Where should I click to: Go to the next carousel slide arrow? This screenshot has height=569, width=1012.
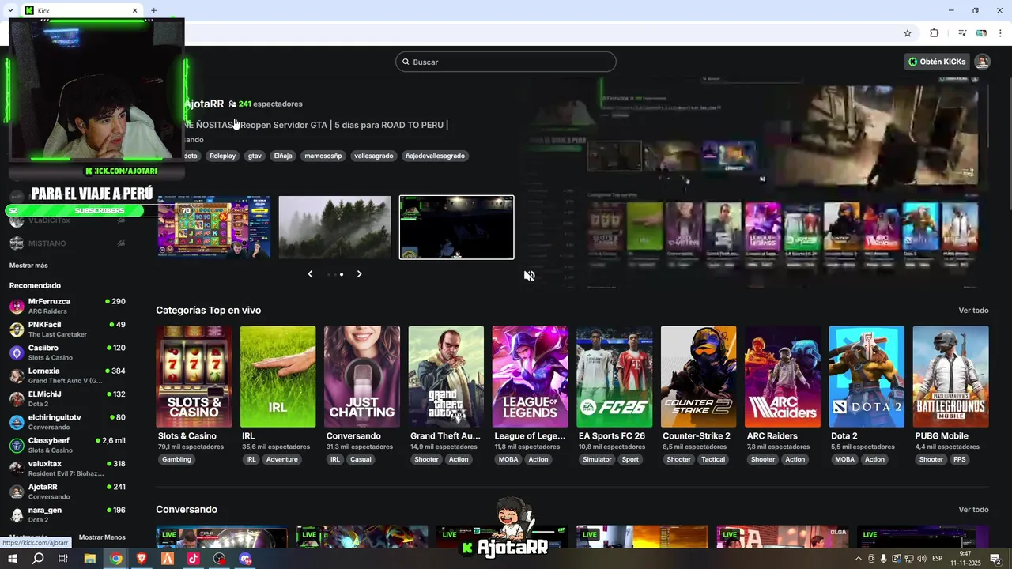359,274
